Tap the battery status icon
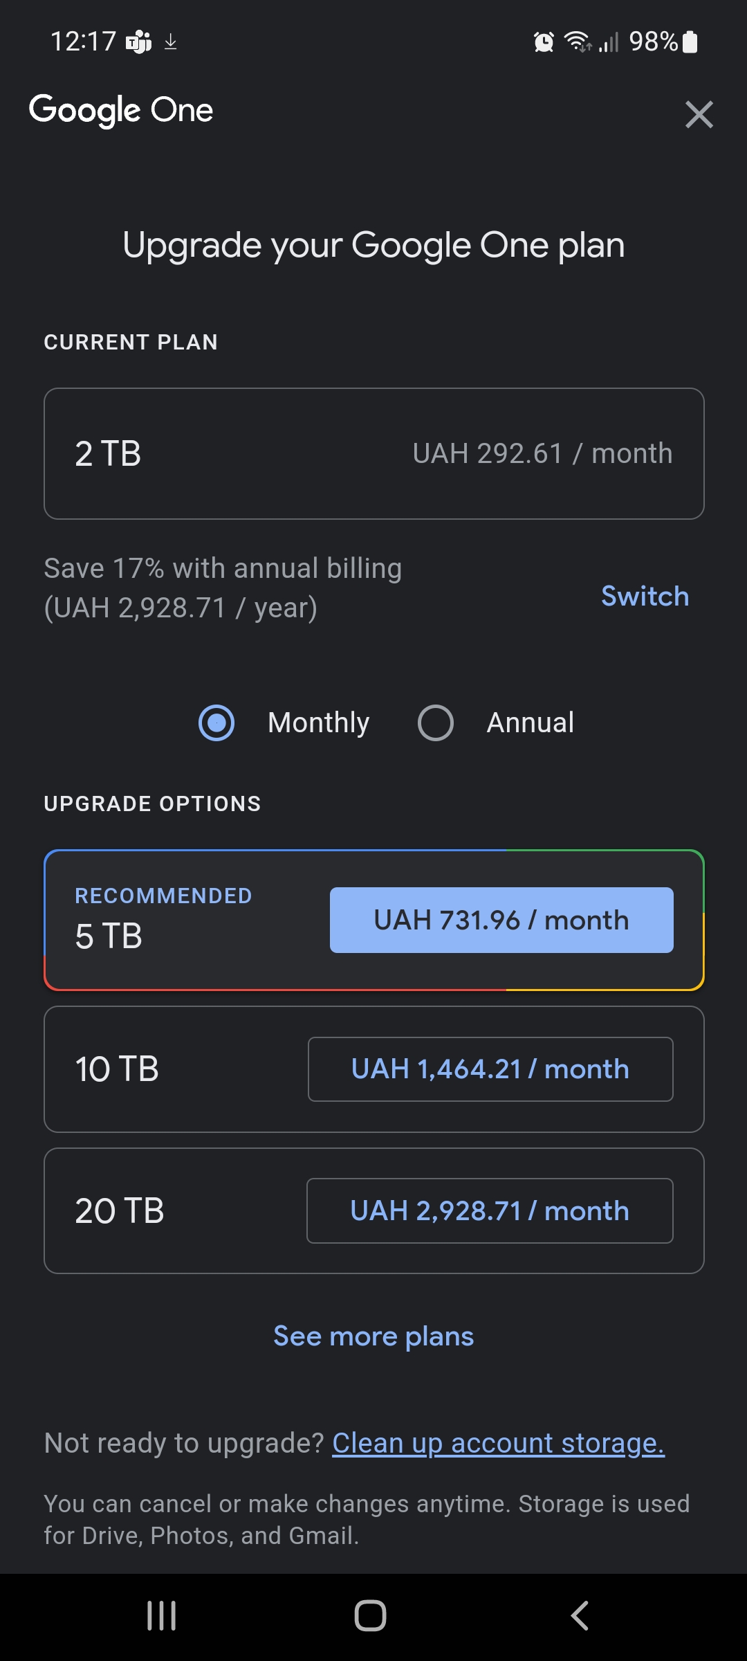 [x=690, y=42]
